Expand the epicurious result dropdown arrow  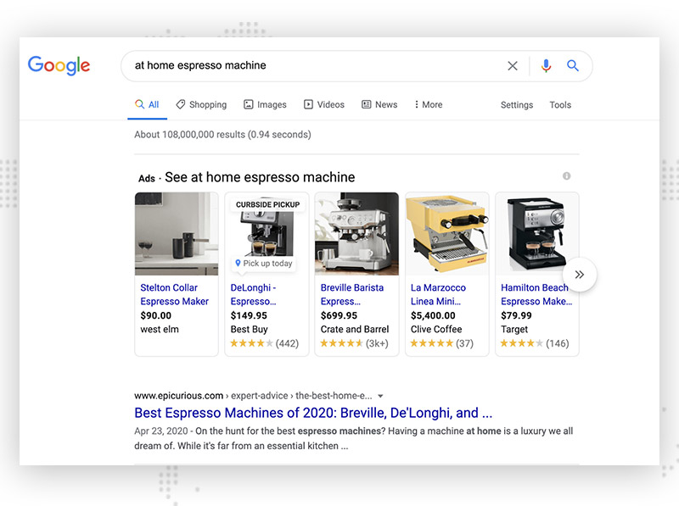pos(380,396)
